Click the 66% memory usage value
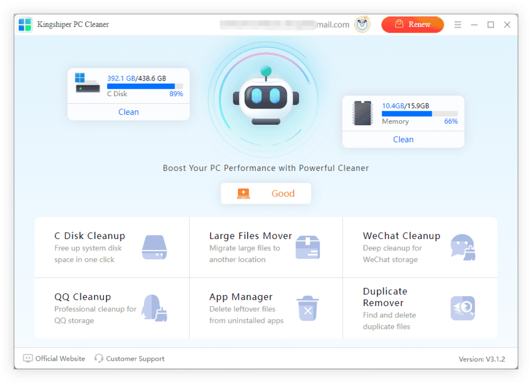 tap(451, 122)
